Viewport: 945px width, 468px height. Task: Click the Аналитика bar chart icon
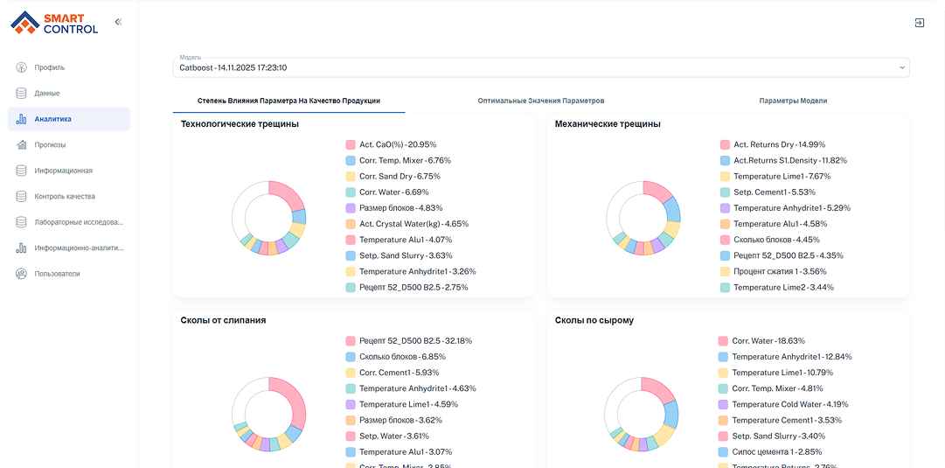[x=21, y=119]
